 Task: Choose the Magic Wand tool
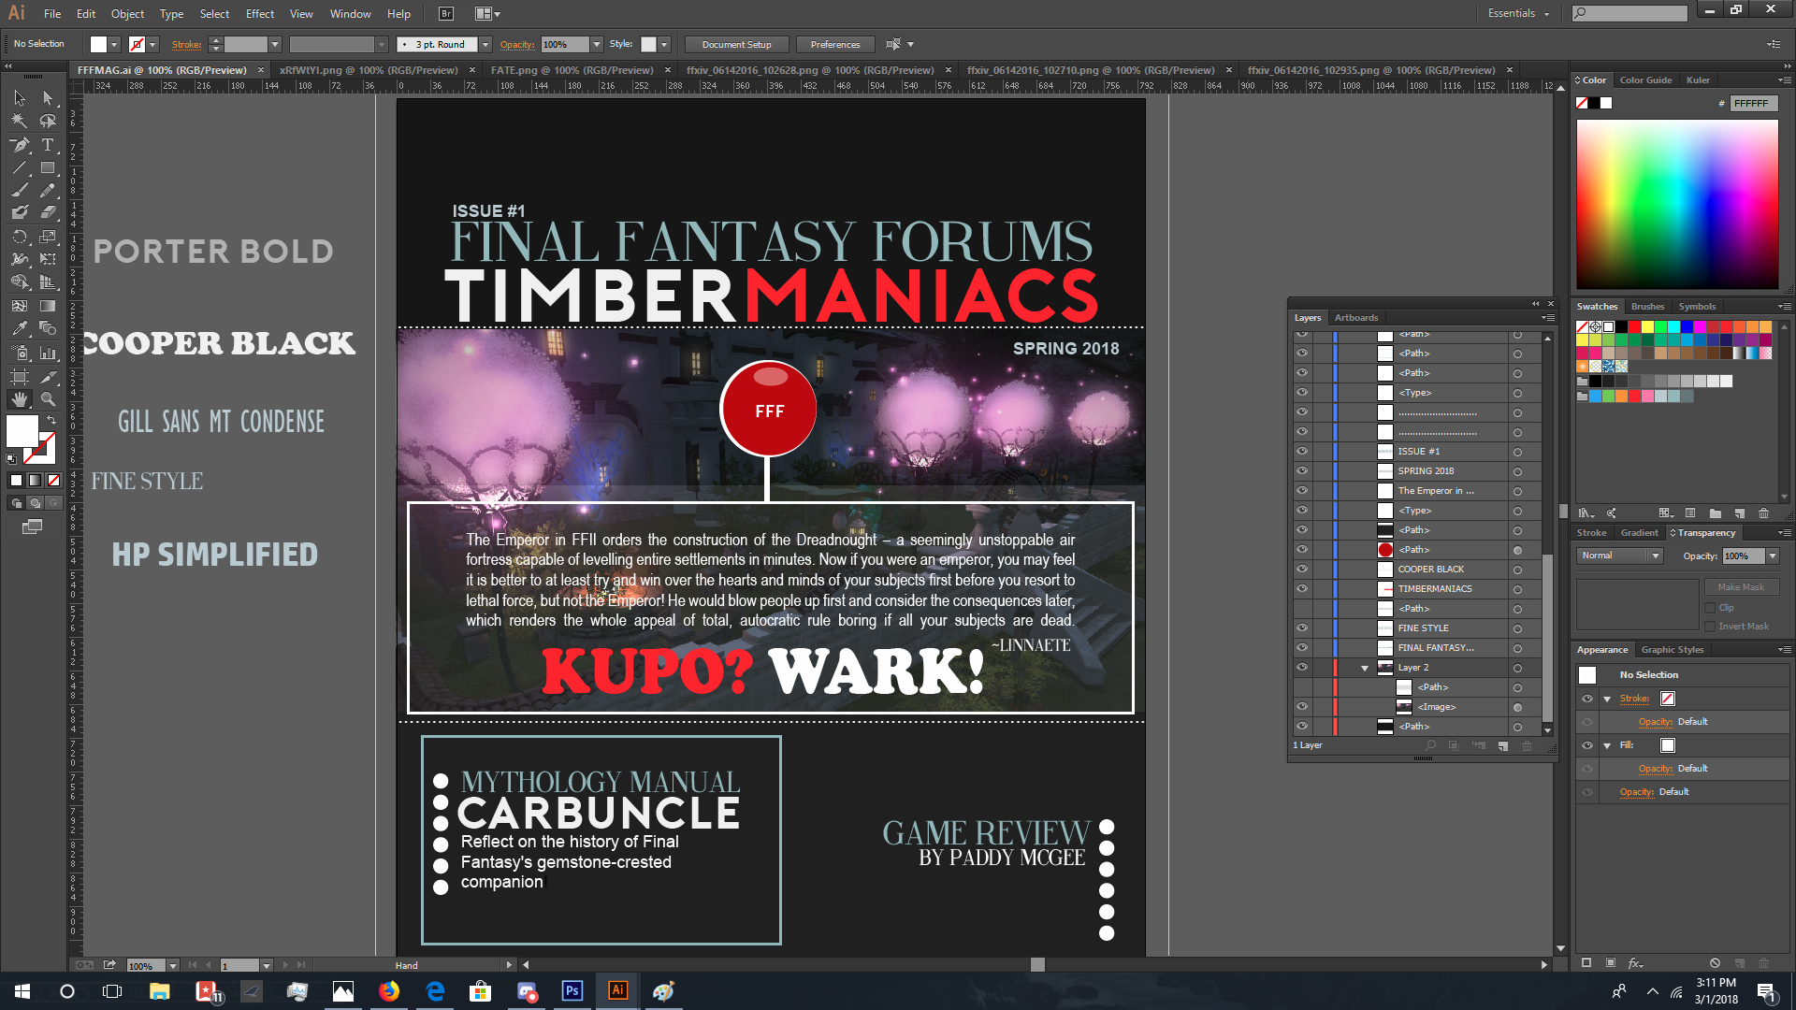click(x=19, y=121)
